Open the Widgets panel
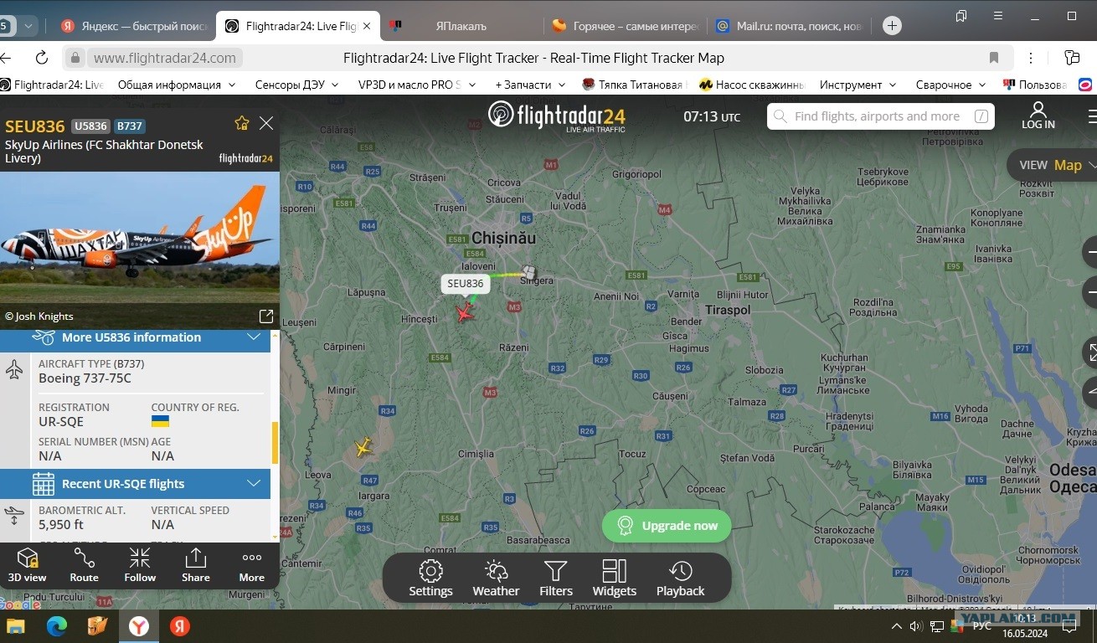This screenshot has width=1097, height=643. [615, 579]
